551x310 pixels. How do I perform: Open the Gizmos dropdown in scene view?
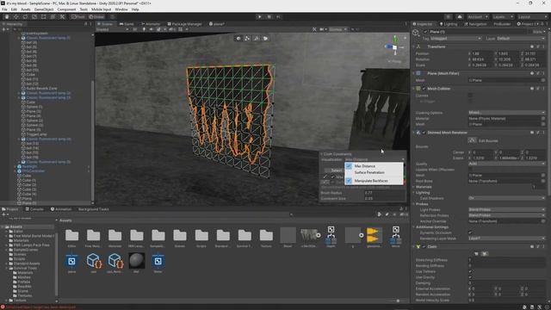[x=337, y=29]
